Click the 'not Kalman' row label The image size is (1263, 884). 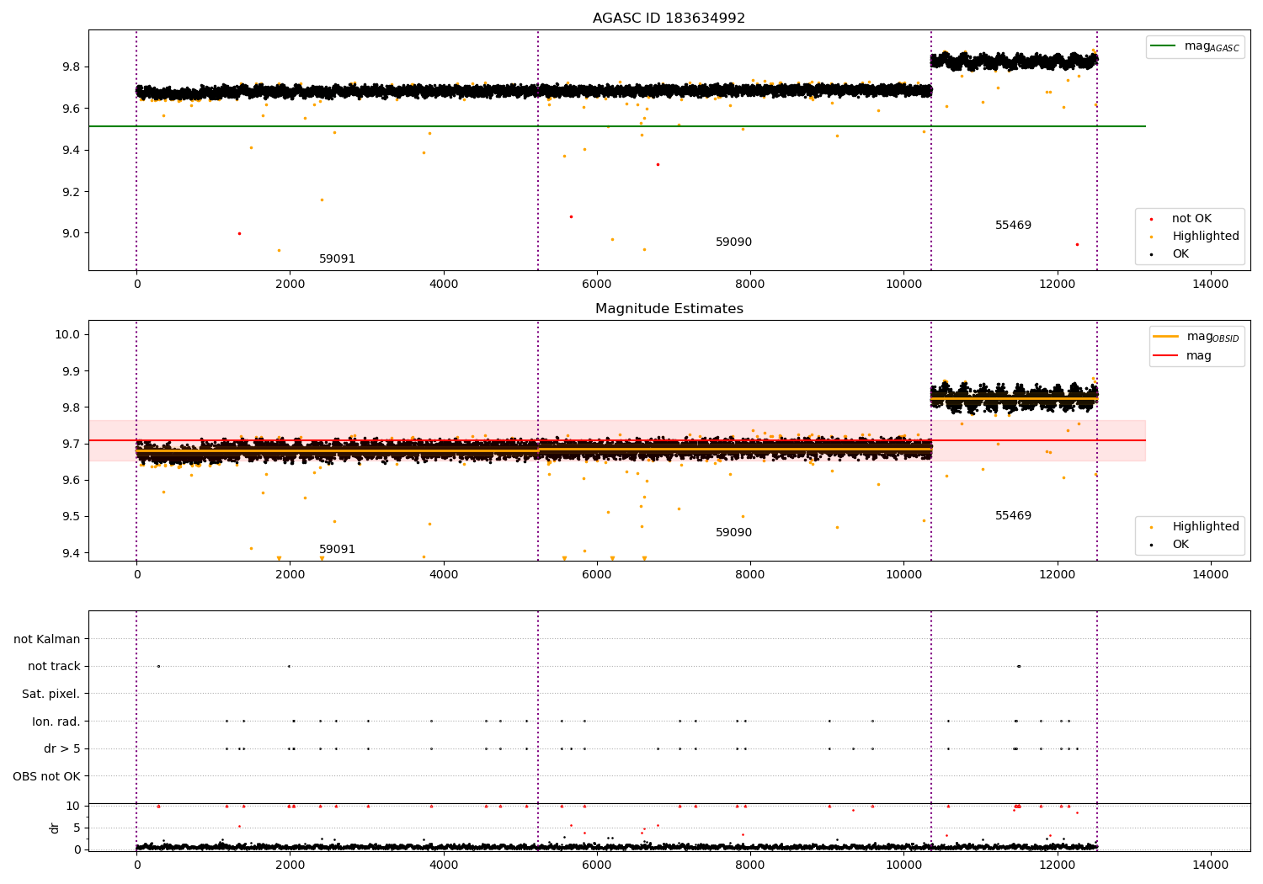tap(47, 639)
